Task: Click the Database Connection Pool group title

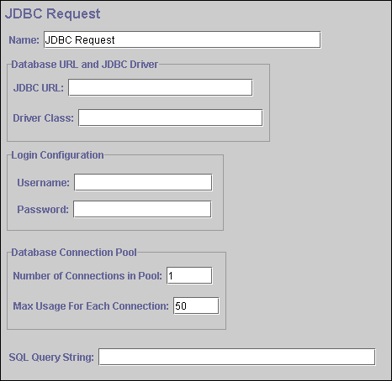Action: (x=74, y=253)
